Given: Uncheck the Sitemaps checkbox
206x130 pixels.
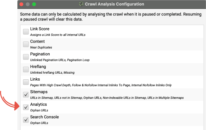Looking at the screenshot, I should click(26, 94).
